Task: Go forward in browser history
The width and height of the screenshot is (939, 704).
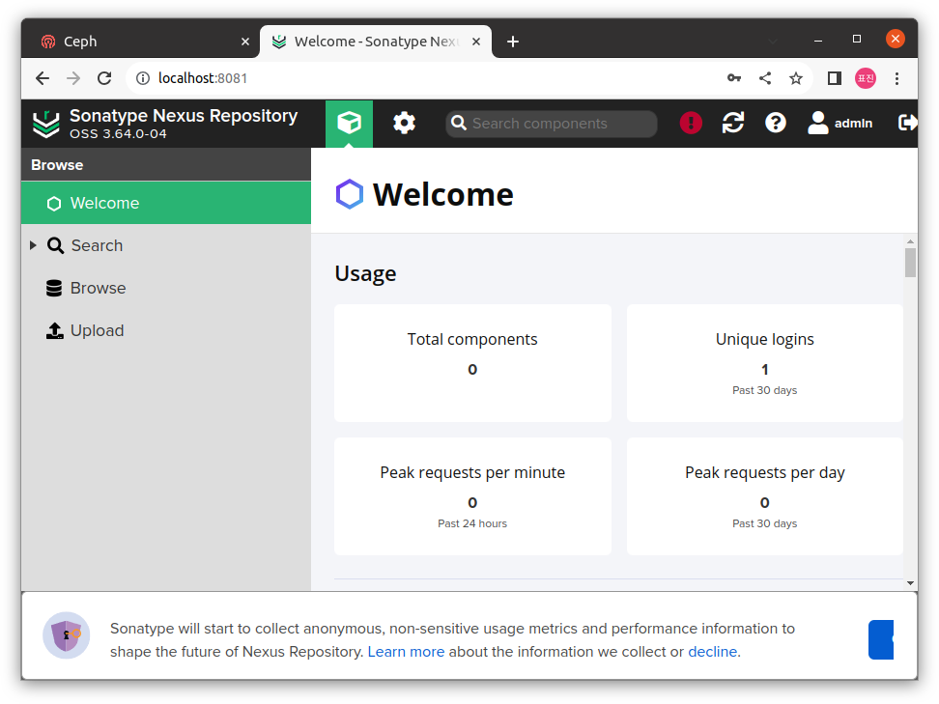Action: 73,78
